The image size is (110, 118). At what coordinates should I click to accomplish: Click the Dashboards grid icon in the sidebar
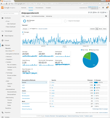click(2, 18)
